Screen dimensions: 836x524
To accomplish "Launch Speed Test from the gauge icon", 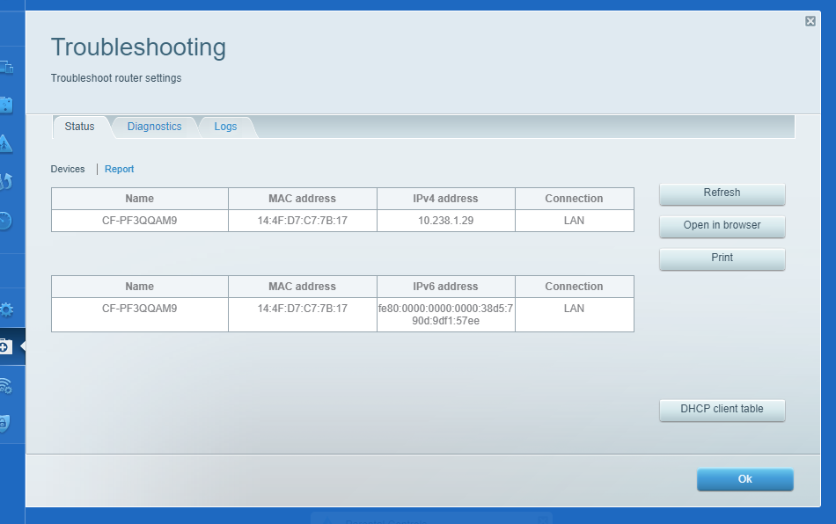I will coord(8,221).
